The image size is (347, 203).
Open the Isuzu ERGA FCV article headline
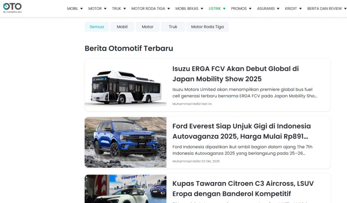click(235, 74)
